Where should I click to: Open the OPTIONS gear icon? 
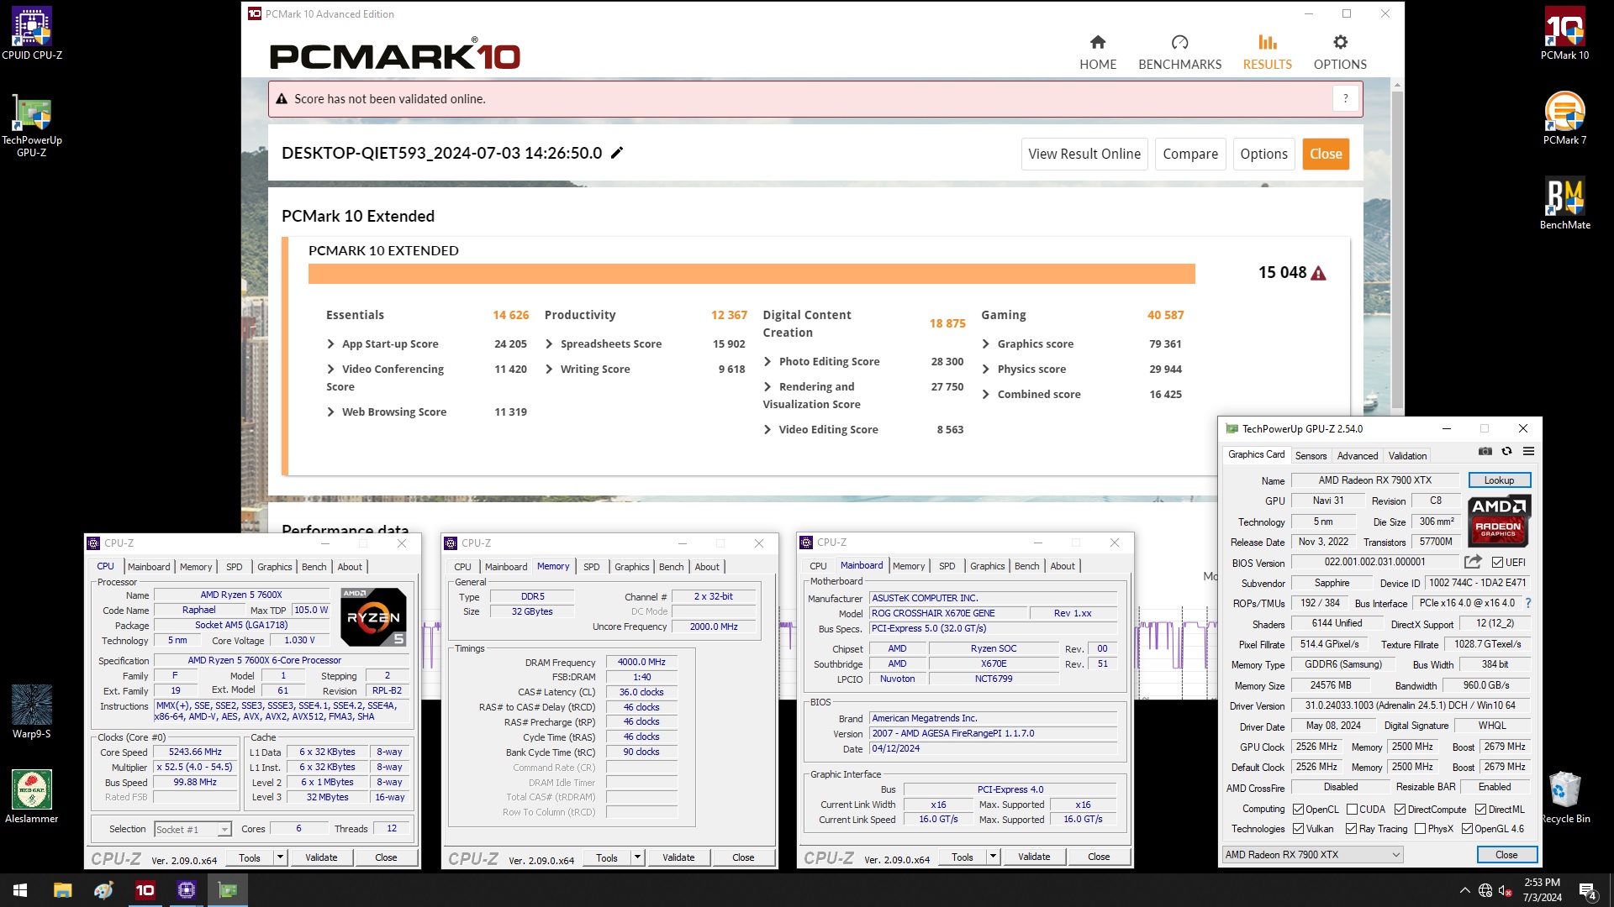pos(1340,42)
